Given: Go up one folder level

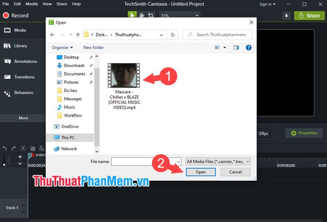Looking at the screenshot, I should (78, 35).
